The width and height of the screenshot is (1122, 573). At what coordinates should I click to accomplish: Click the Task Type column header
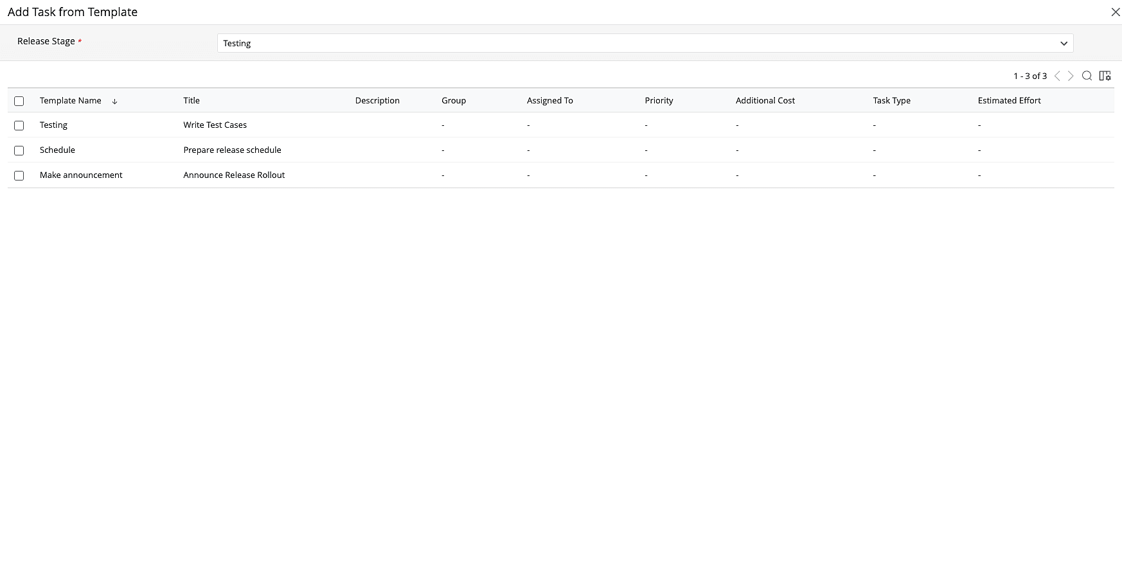point(891,100)
